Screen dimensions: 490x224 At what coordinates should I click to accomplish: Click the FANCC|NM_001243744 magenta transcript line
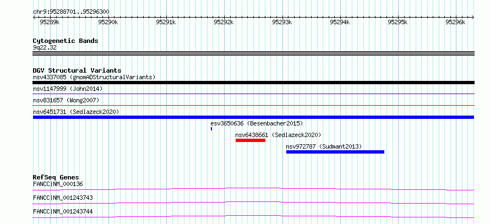[253, 216]
